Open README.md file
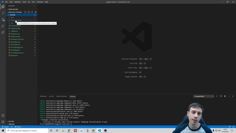 pyautogui.click(x=22, y=45)
